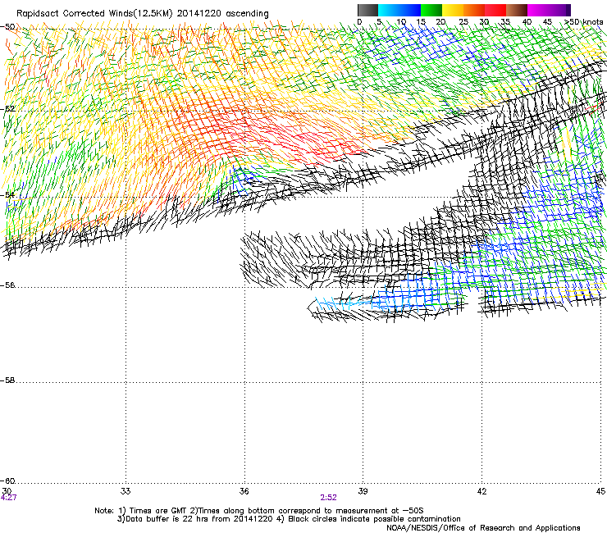Click the green 15-20 knots legend swatch
Screen dimensions: 607x533
pyautogui.click(x=431, y=10)
